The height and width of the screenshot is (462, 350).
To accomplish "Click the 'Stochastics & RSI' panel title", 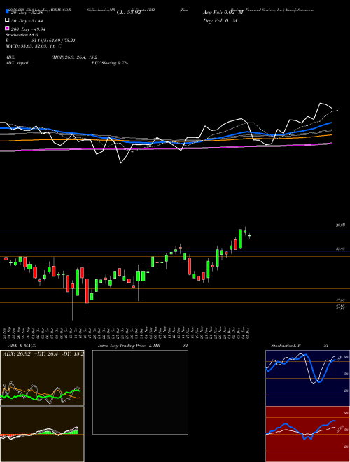I will [300, 346].
